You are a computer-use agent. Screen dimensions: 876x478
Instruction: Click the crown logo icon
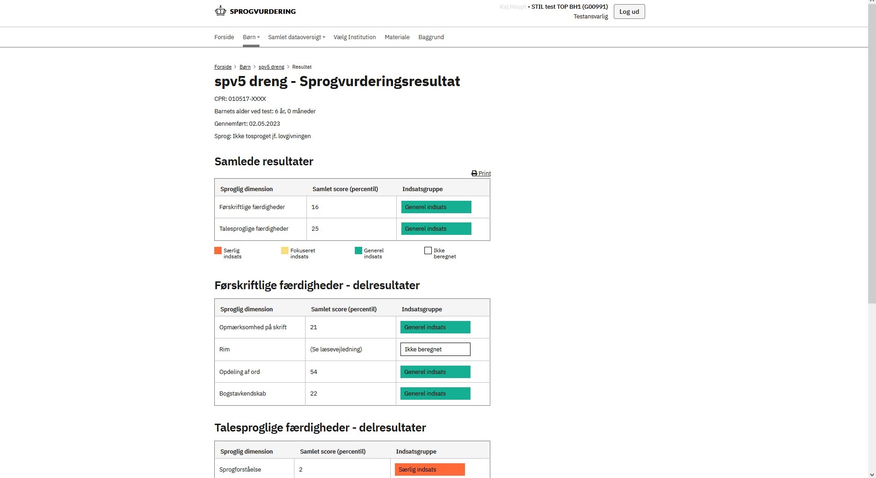point(220,11)
